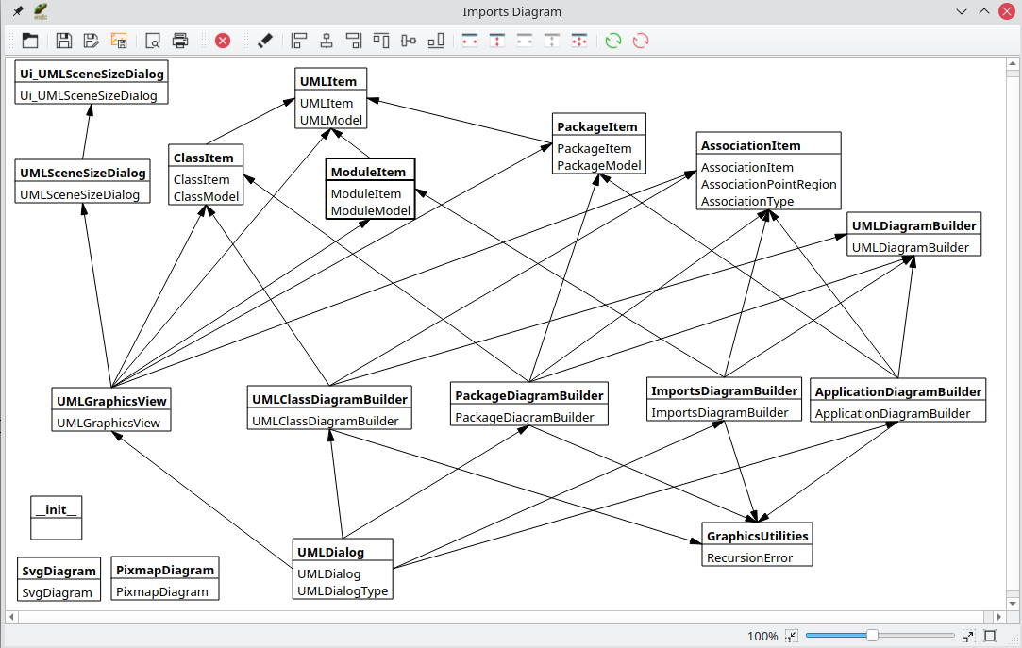Print the diagram using the printer icon
The image size is (1022, 648).
tap(180, 41)
